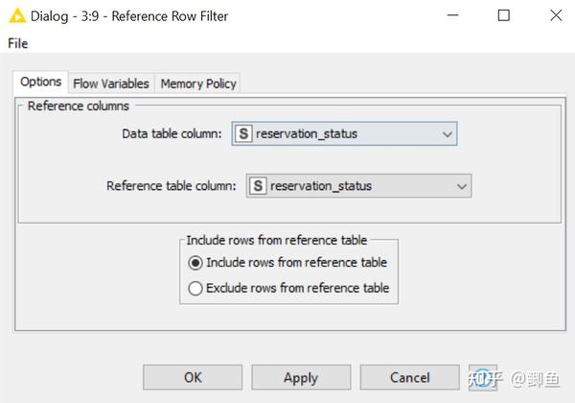Click the Reference table column selection field
This screenshot has width=575, height=403.
(x=359, y=186)
